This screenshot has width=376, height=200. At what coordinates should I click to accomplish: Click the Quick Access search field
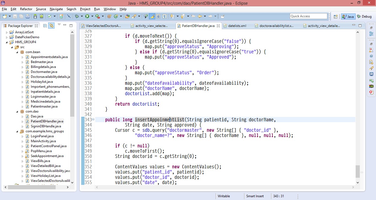pos(308,16)
